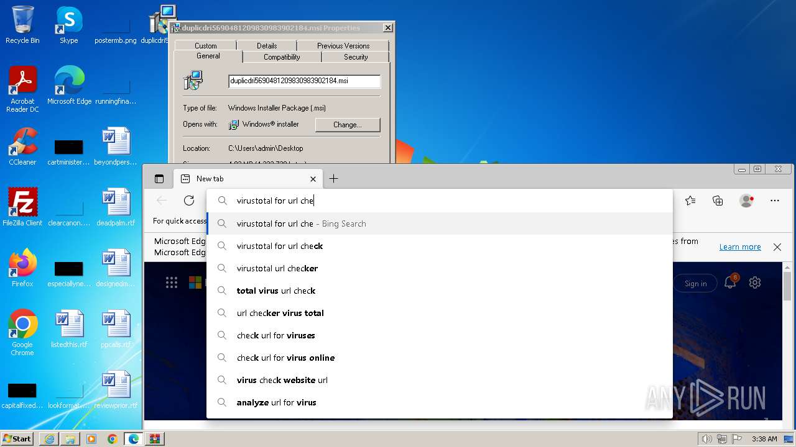Viewport: 796px width, 447px height.
Task: Open Edge Settings and more menu
Action: pyautogui.click(x=774, y=201)
